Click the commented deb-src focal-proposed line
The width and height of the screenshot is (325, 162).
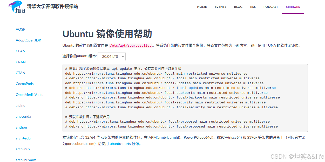pyautogui.click(x=171, y=126)
